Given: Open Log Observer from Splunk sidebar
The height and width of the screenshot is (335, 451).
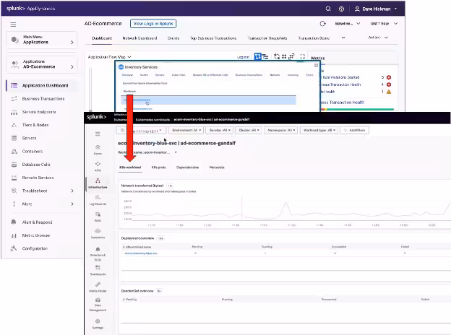Looking at the screenshot, I should coord(98,199).
